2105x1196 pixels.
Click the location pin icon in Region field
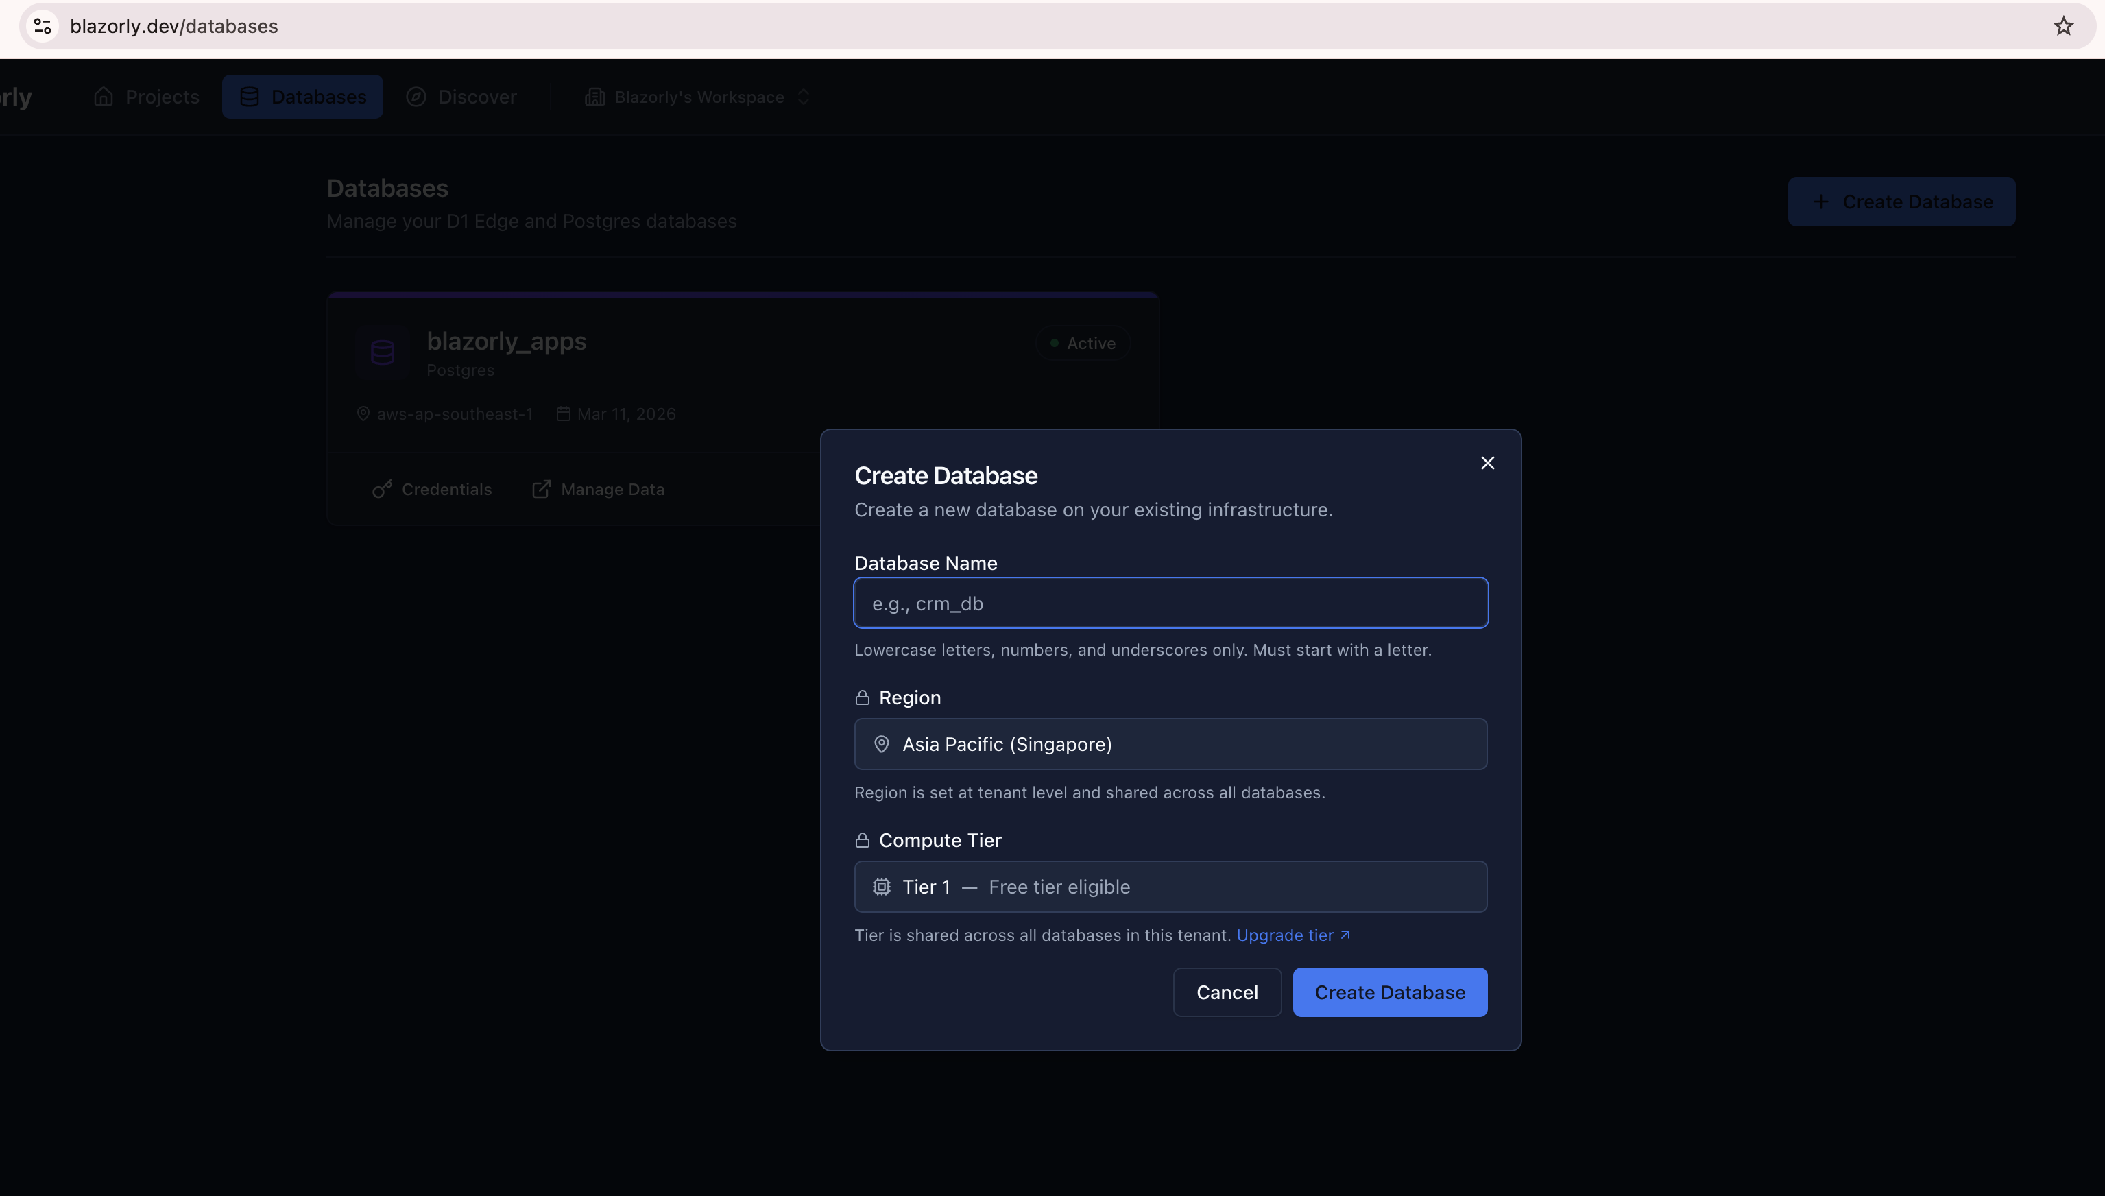(881, 744)
